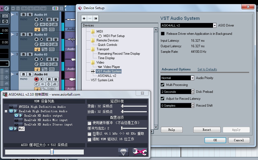Select MIDI Port Setup in the Devices tree
This screenshot has width=258, height=160.
click(x=114, y=36)
